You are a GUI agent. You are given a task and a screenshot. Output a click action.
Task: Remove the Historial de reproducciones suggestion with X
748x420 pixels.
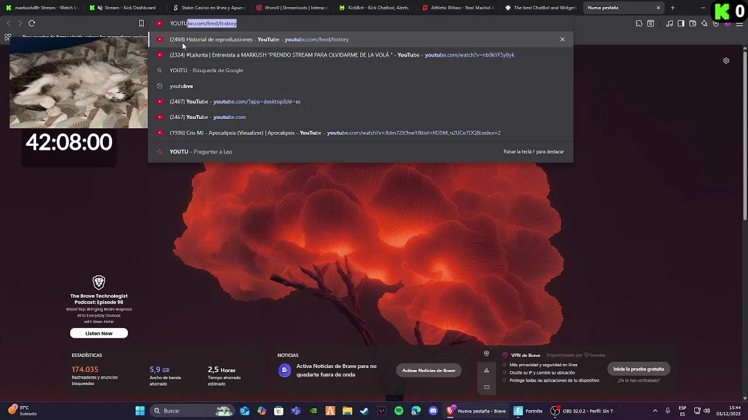(x=562, y=39)
